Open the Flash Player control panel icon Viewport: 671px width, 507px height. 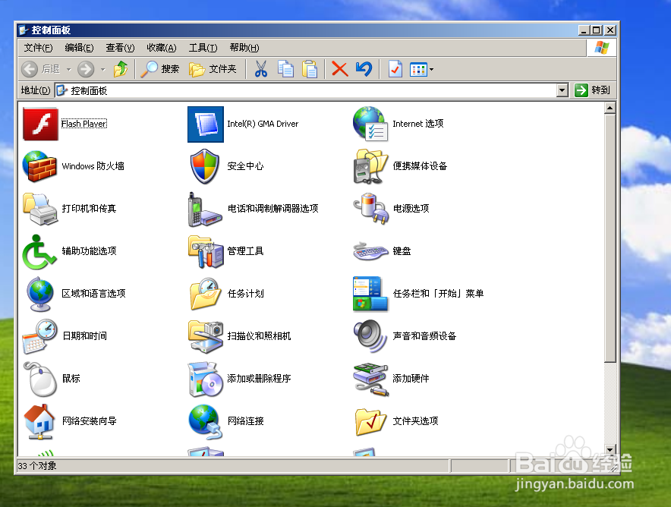click(40, 124)
